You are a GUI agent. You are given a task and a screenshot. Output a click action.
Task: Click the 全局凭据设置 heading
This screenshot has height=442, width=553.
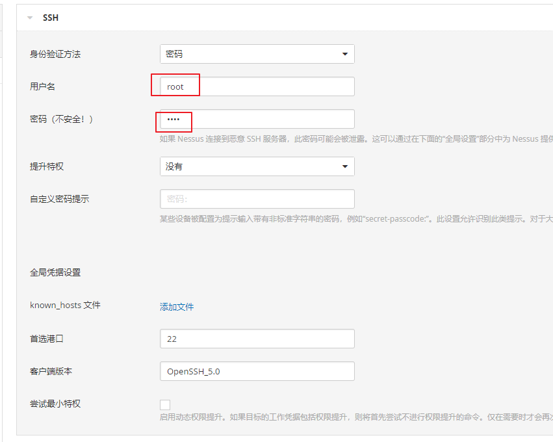click(55, 272)
